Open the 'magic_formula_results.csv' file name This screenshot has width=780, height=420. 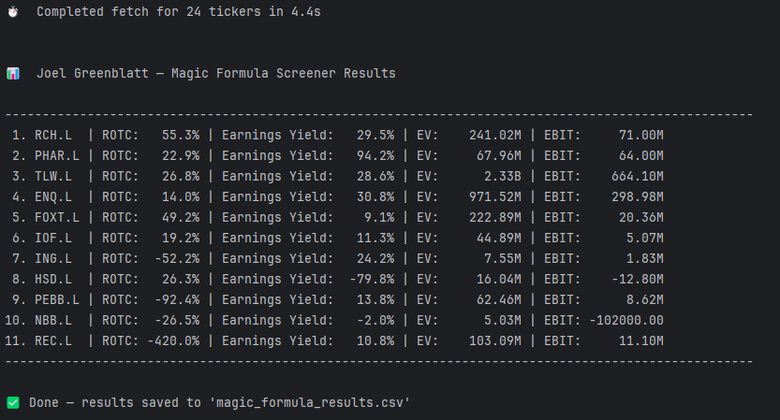[310, 402]
